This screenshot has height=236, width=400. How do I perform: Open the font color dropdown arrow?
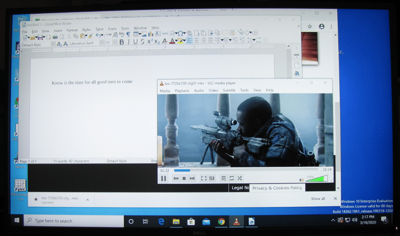click(176, 41)
